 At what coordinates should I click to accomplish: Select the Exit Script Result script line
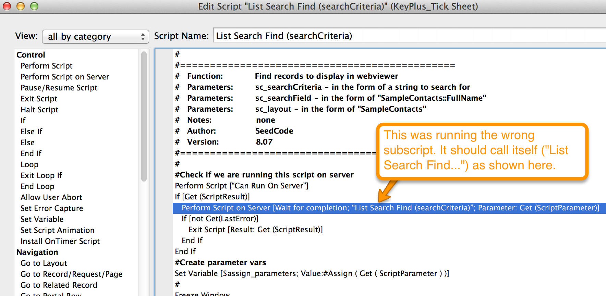pyautogui.click(x=255, y=230)
